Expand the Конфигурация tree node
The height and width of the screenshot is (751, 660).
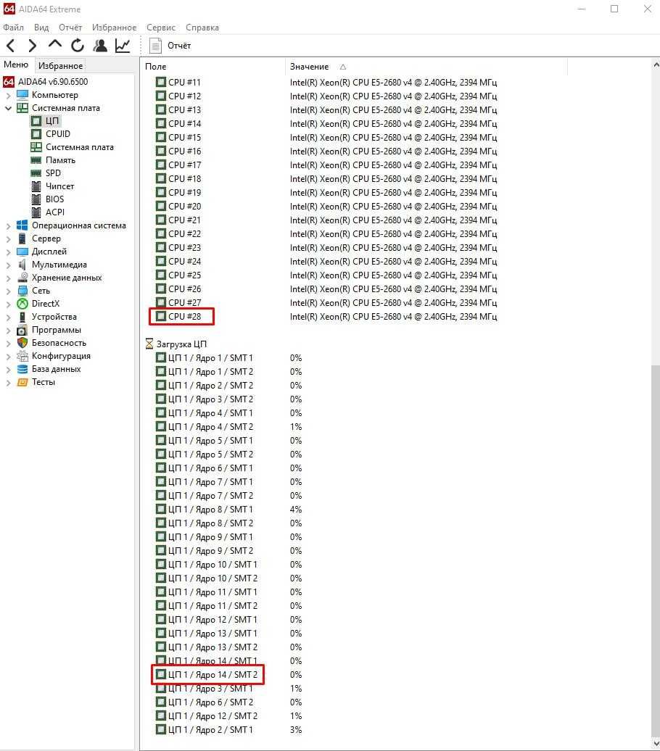click(x=8, y=357)
